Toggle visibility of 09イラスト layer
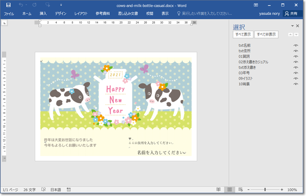This screenshot has width=306, height=196. coord(295,78)
